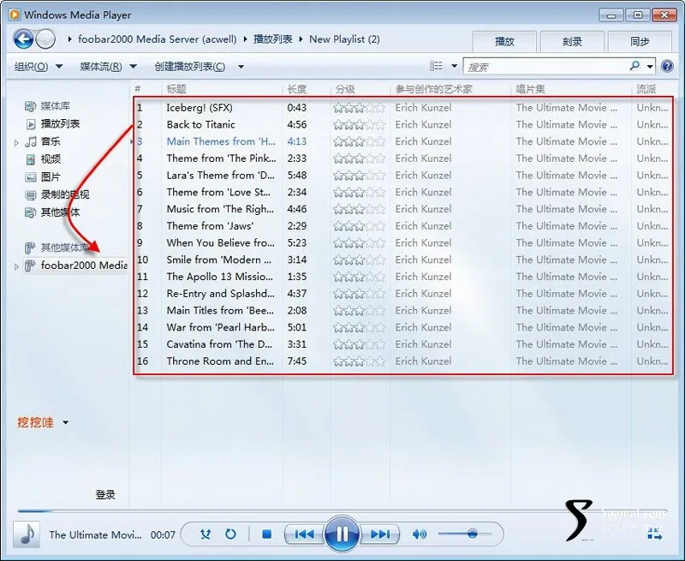The image size is (685, 561).
Task: Click breadcrumb New Playlist (2)
Action: pyautogui.click(x=344, y=39)
